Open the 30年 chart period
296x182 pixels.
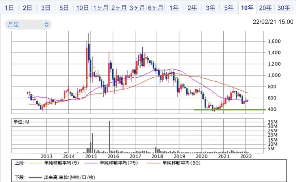(284, 8)
